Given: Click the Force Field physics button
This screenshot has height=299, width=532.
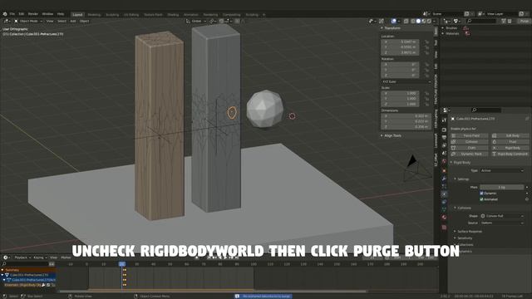Looking at the screenshot, I should point(469,135).
